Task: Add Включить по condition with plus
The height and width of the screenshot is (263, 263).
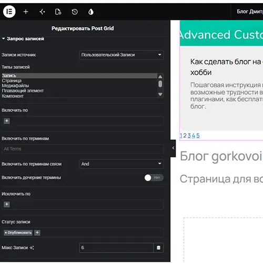Action: pos(7,121)
